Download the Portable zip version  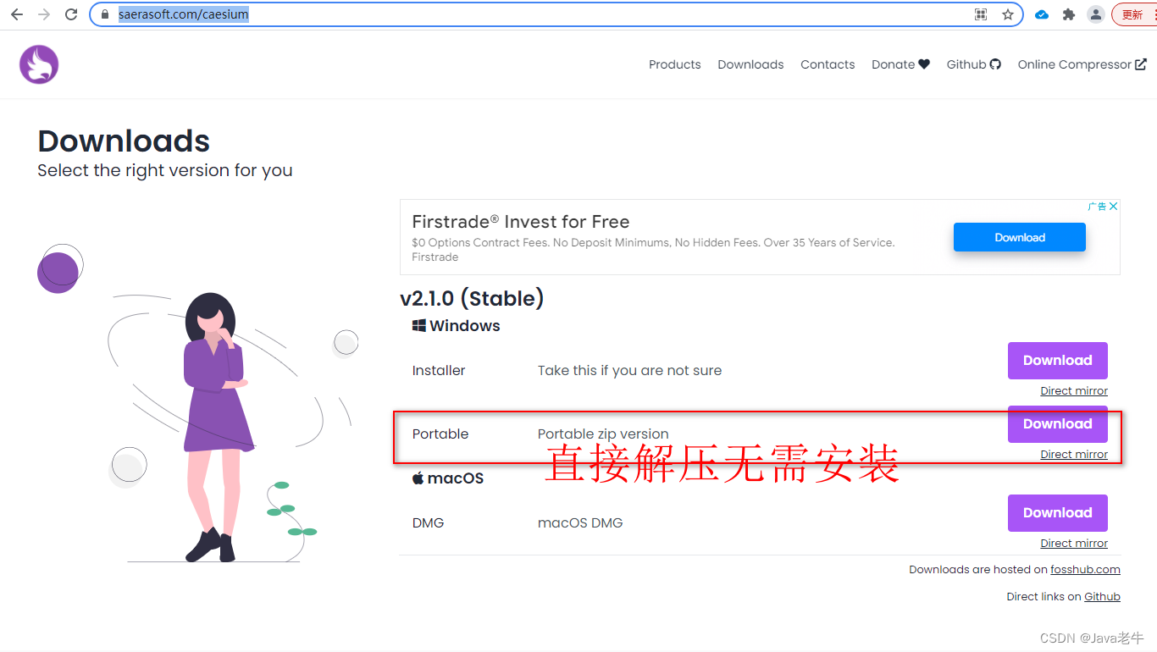(x=1057, y=424)
